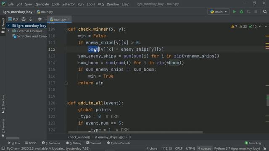Expand External Libraries node
The height and width of the screenshot is (151, 269).
coord(8,31)
